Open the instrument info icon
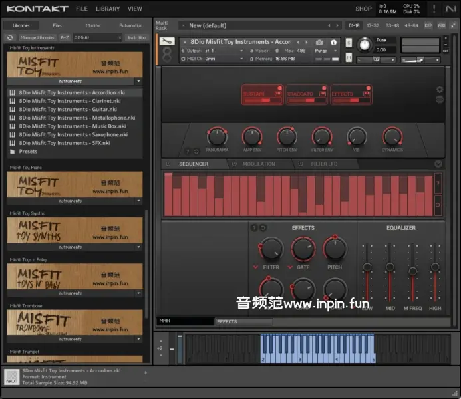461x399 pixels. point(333,42)
